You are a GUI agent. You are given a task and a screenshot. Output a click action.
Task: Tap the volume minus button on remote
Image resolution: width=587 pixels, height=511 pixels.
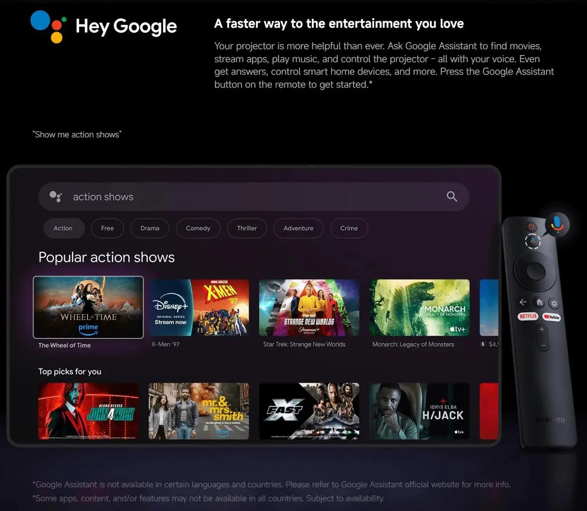pos(543,345)
